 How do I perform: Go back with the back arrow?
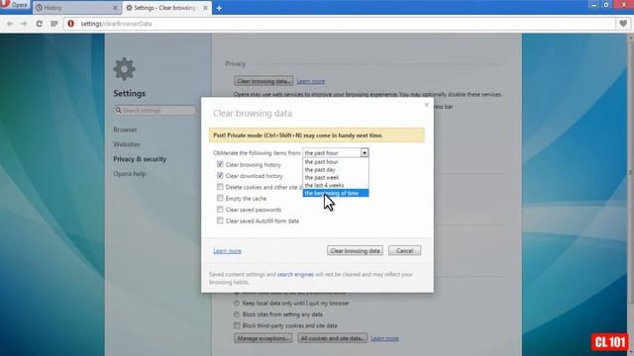10,24
